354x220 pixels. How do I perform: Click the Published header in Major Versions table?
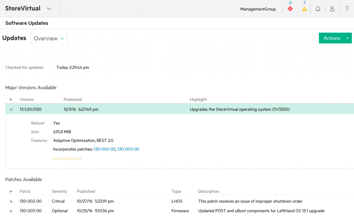pos(73,99)
